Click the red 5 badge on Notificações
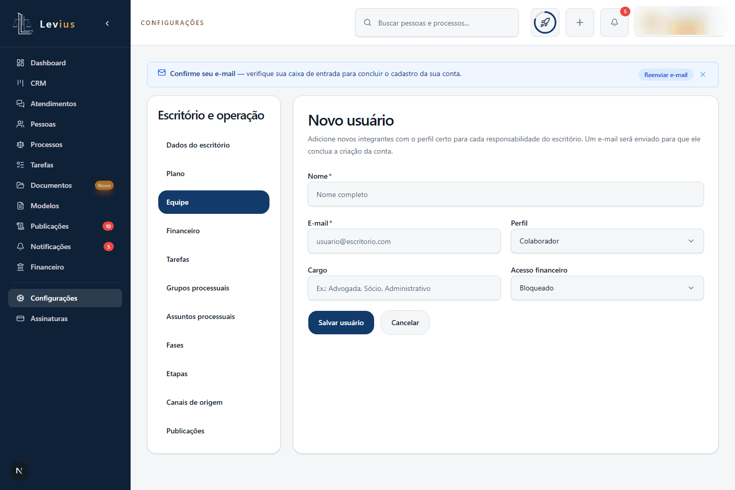This screenshot has height=490, width=735. 109,247
